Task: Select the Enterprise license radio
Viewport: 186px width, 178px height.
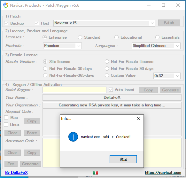Action: click(x=45, y=37)
